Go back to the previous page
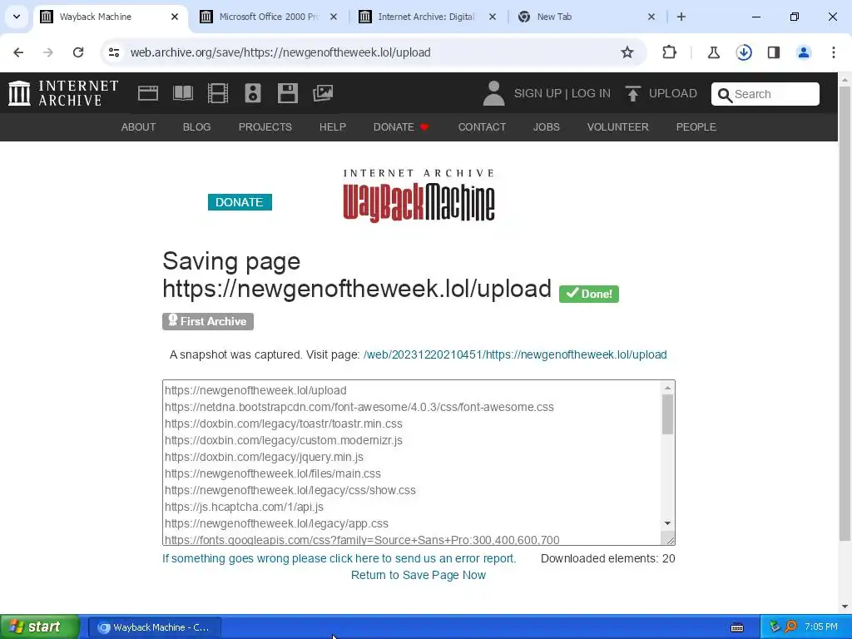The width and height of the screenshot is (852, 639). pos(18,52)
